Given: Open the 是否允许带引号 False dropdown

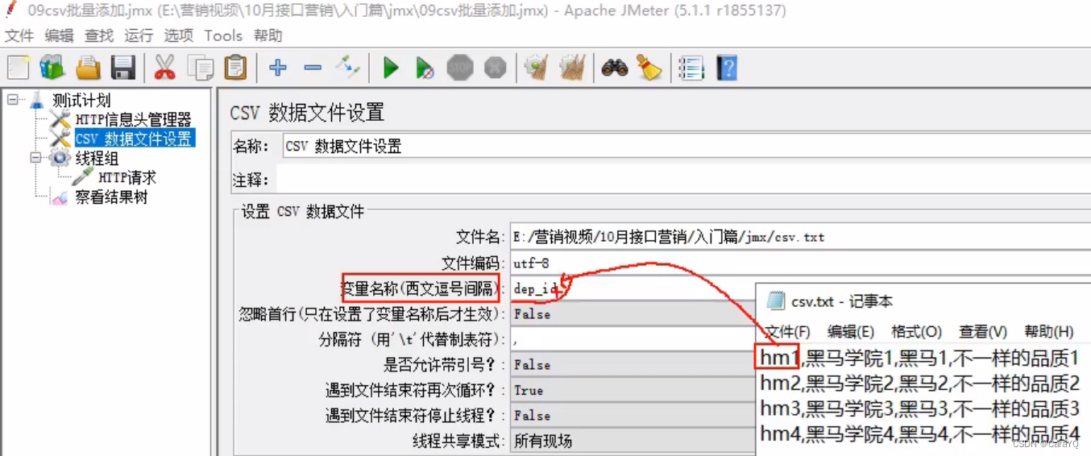Looking at the screenshot, I should (633, 365).
